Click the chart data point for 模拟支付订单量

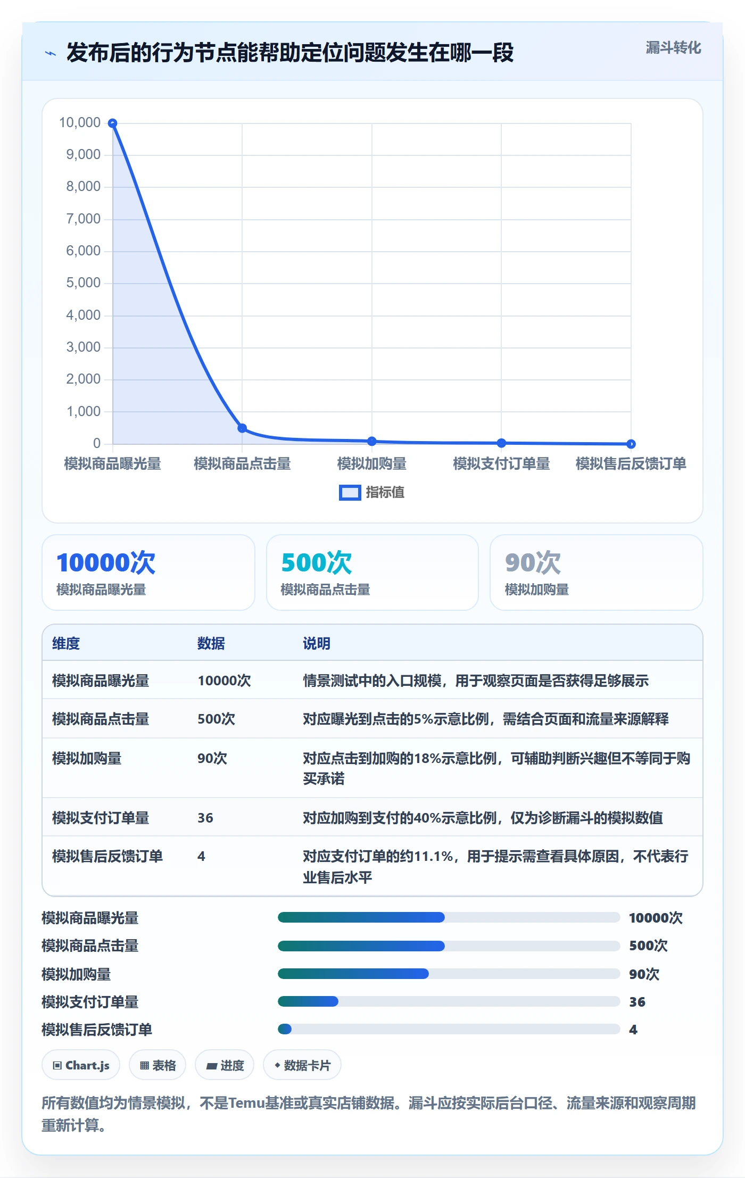click(x=501, y=443)
